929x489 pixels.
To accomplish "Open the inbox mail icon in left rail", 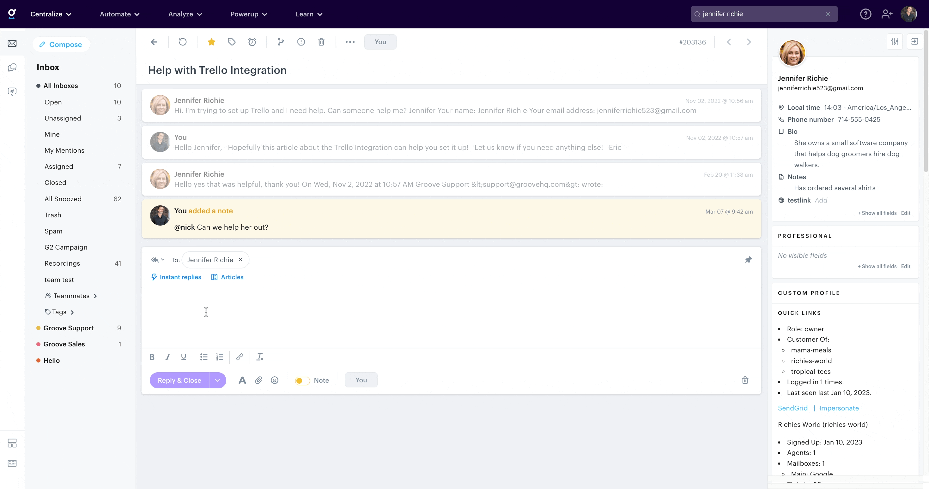I will click(12, 44).
